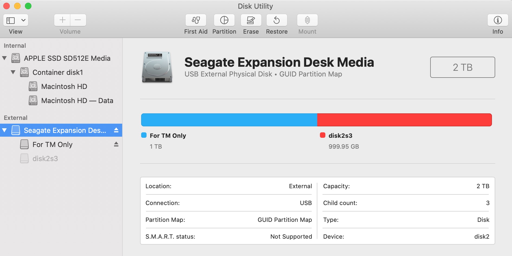Image resolution: width=512 pixels, height=256 pixels.
Task: Click the red disk2s3 partition bar
Action: pyautogui.click(x=404, y=120)
